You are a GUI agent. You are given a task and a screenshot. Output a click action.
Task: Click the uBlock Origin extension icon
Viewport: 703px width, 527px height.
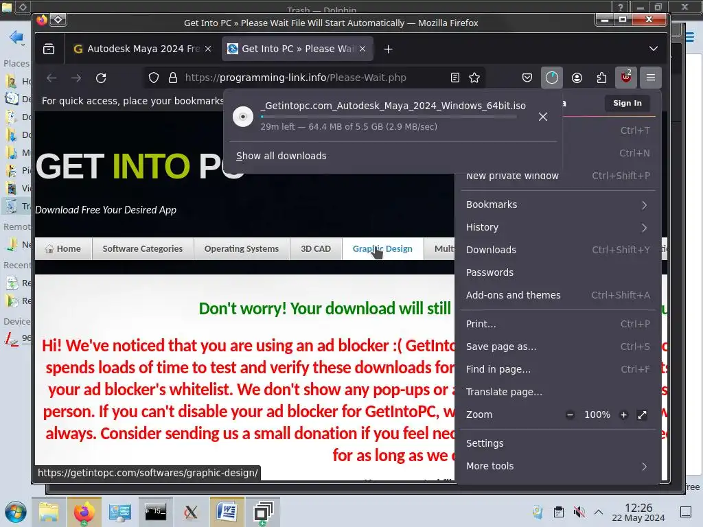click(626, 78)
